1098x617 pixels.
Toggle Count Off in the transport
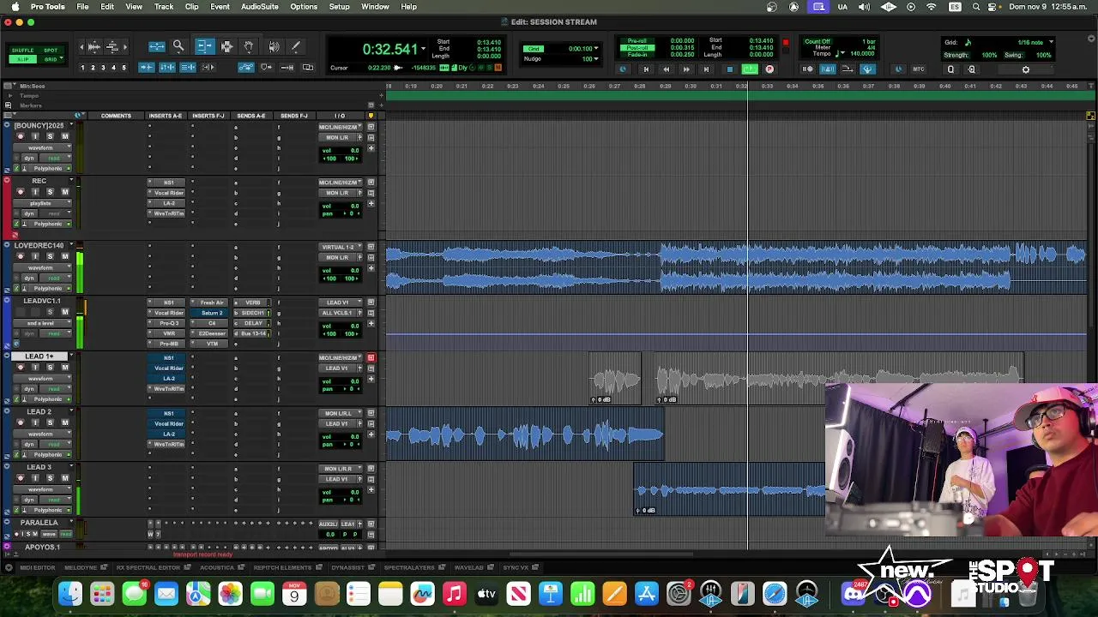[x=817, y=41]
